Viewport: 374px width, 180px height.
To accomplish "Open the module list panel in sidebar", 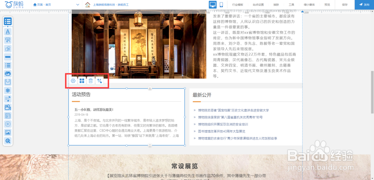I will [7, 21].
